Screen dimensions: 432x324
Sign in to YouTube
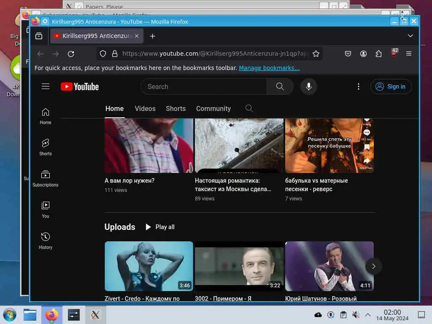pos(391,86)
